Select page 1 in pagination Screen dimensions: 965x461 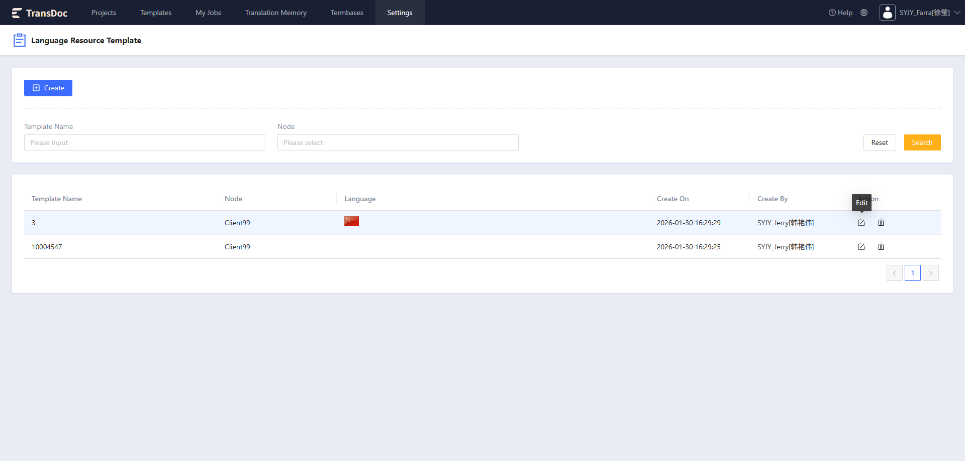[x=913, y=273]
